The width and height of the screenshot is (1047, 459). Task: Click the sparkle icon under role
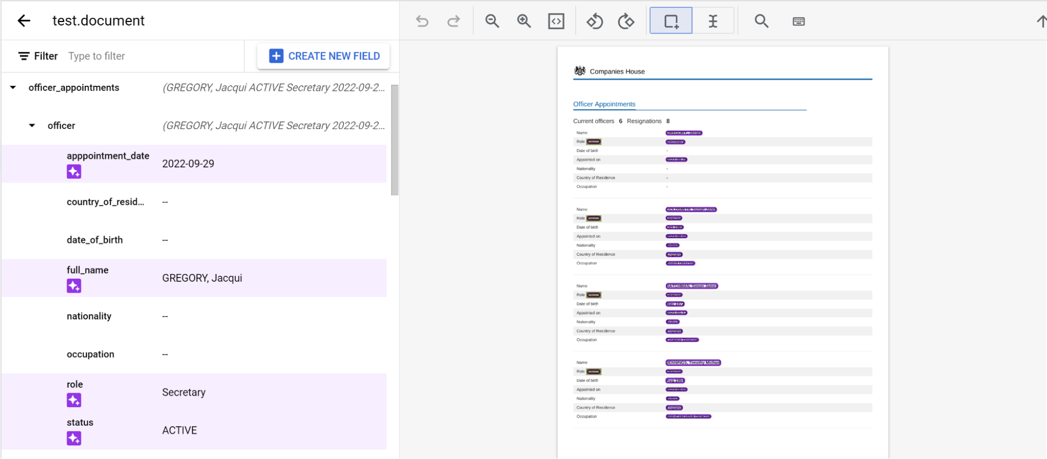tap(74, 400)
